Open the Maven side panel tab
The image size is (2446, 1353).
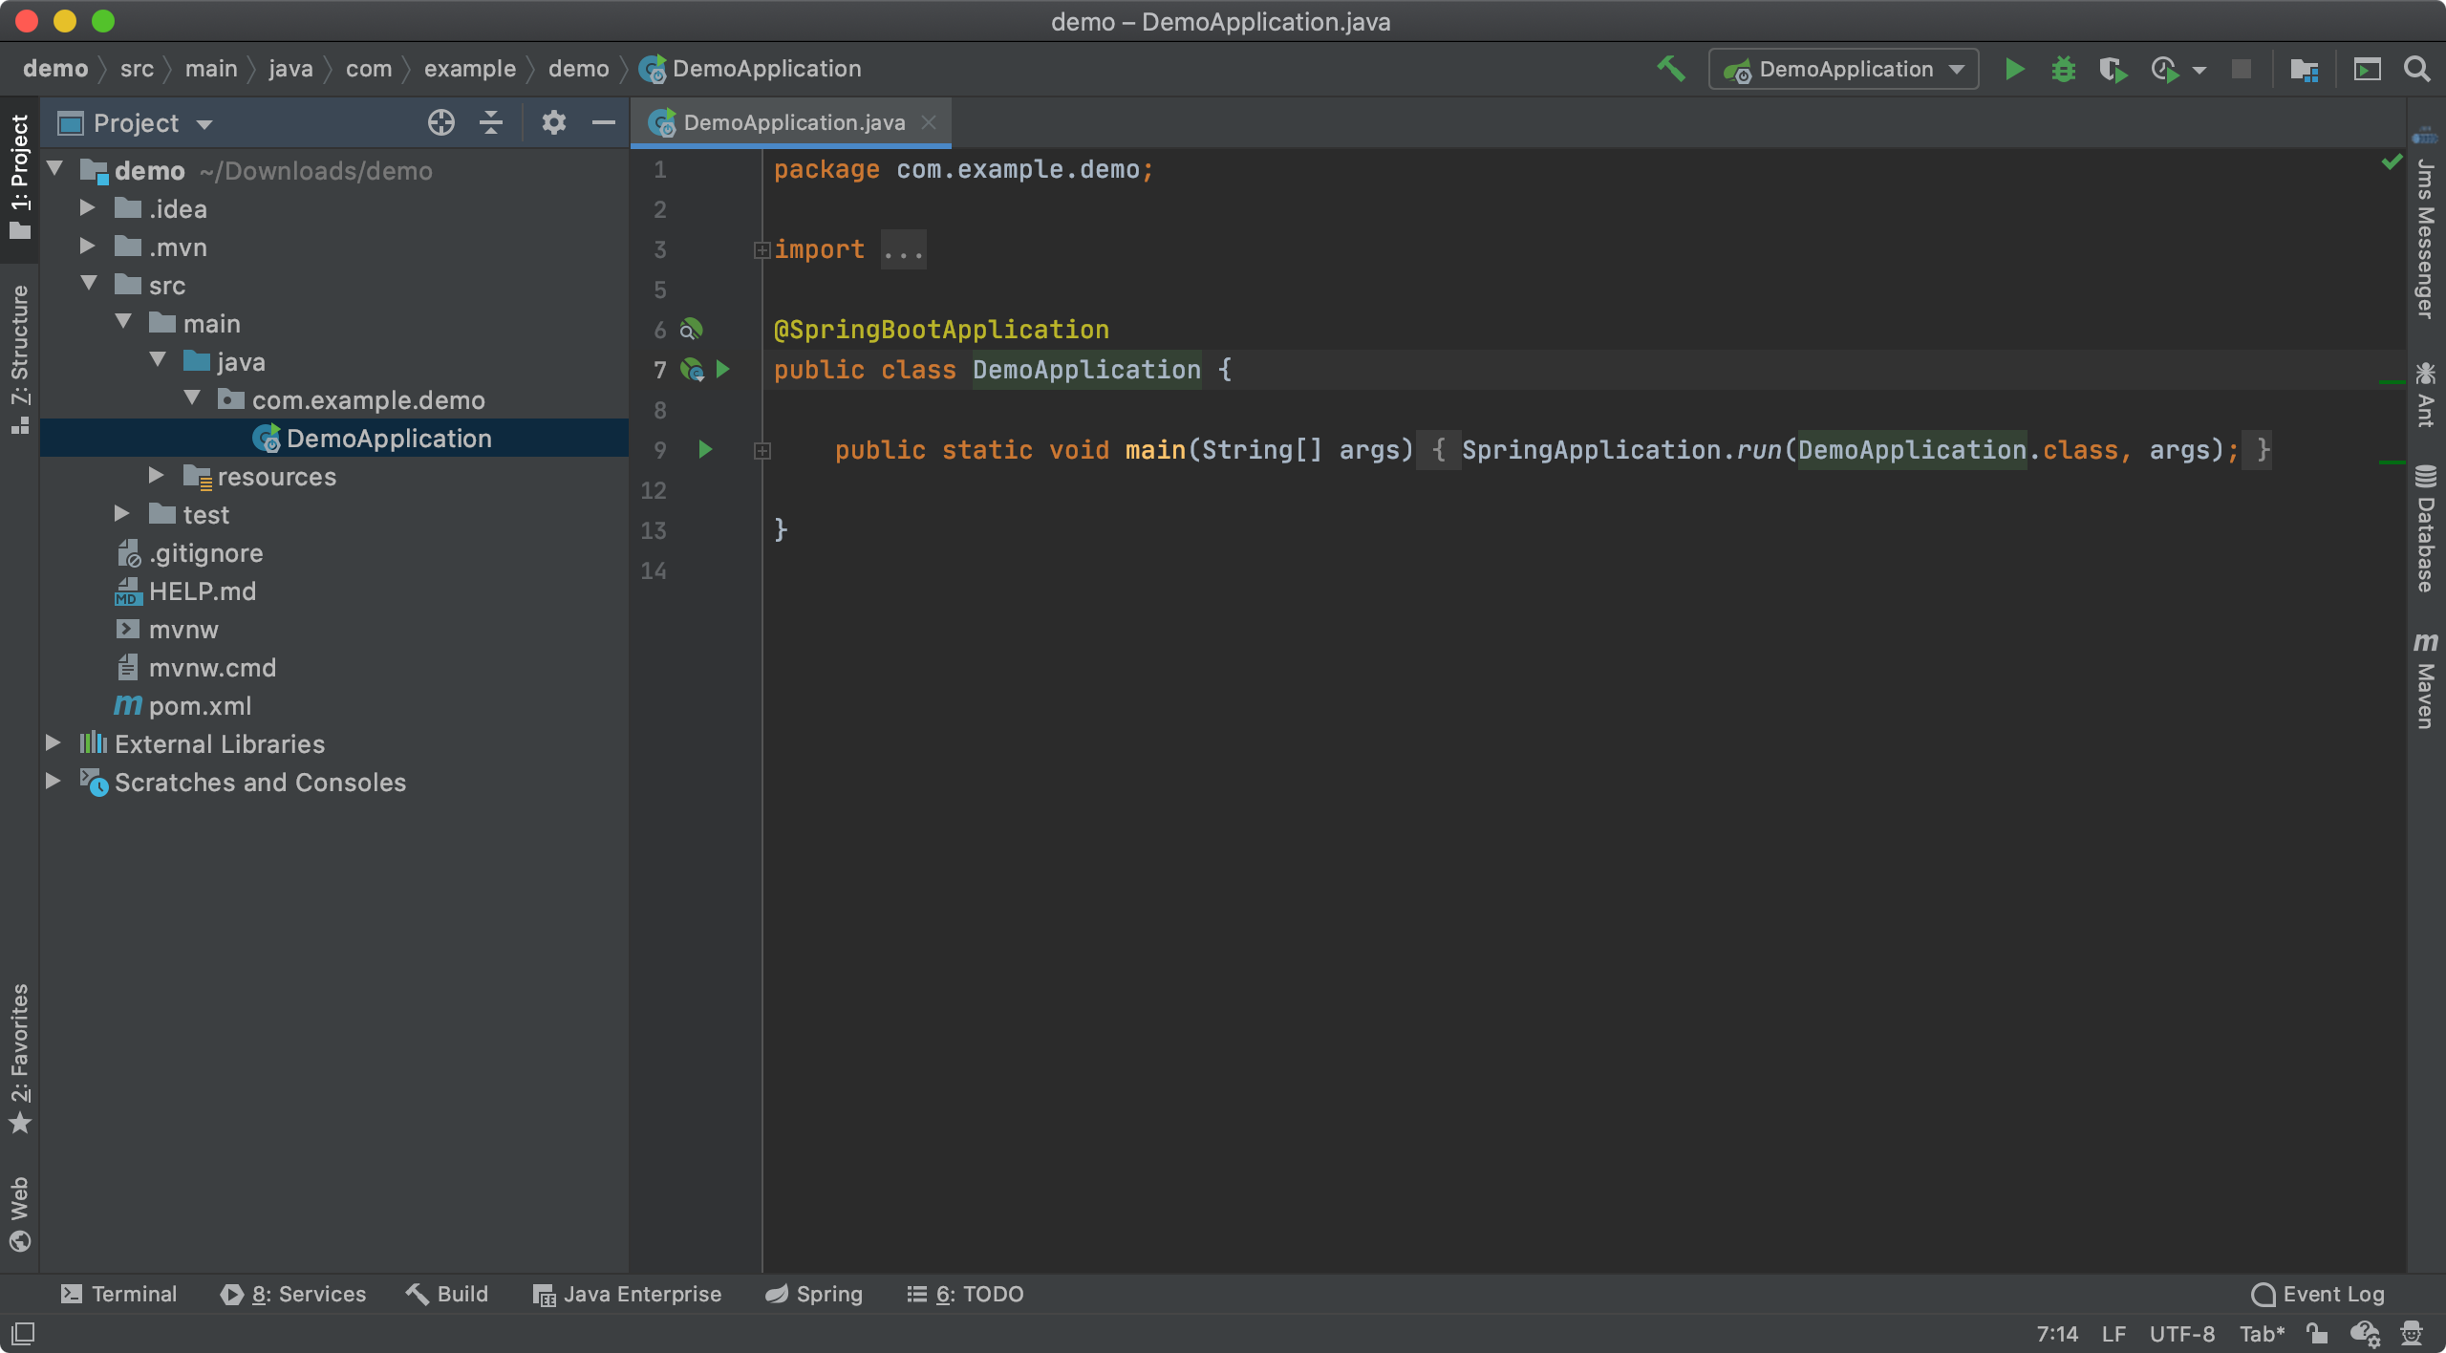coord(2425,680)
